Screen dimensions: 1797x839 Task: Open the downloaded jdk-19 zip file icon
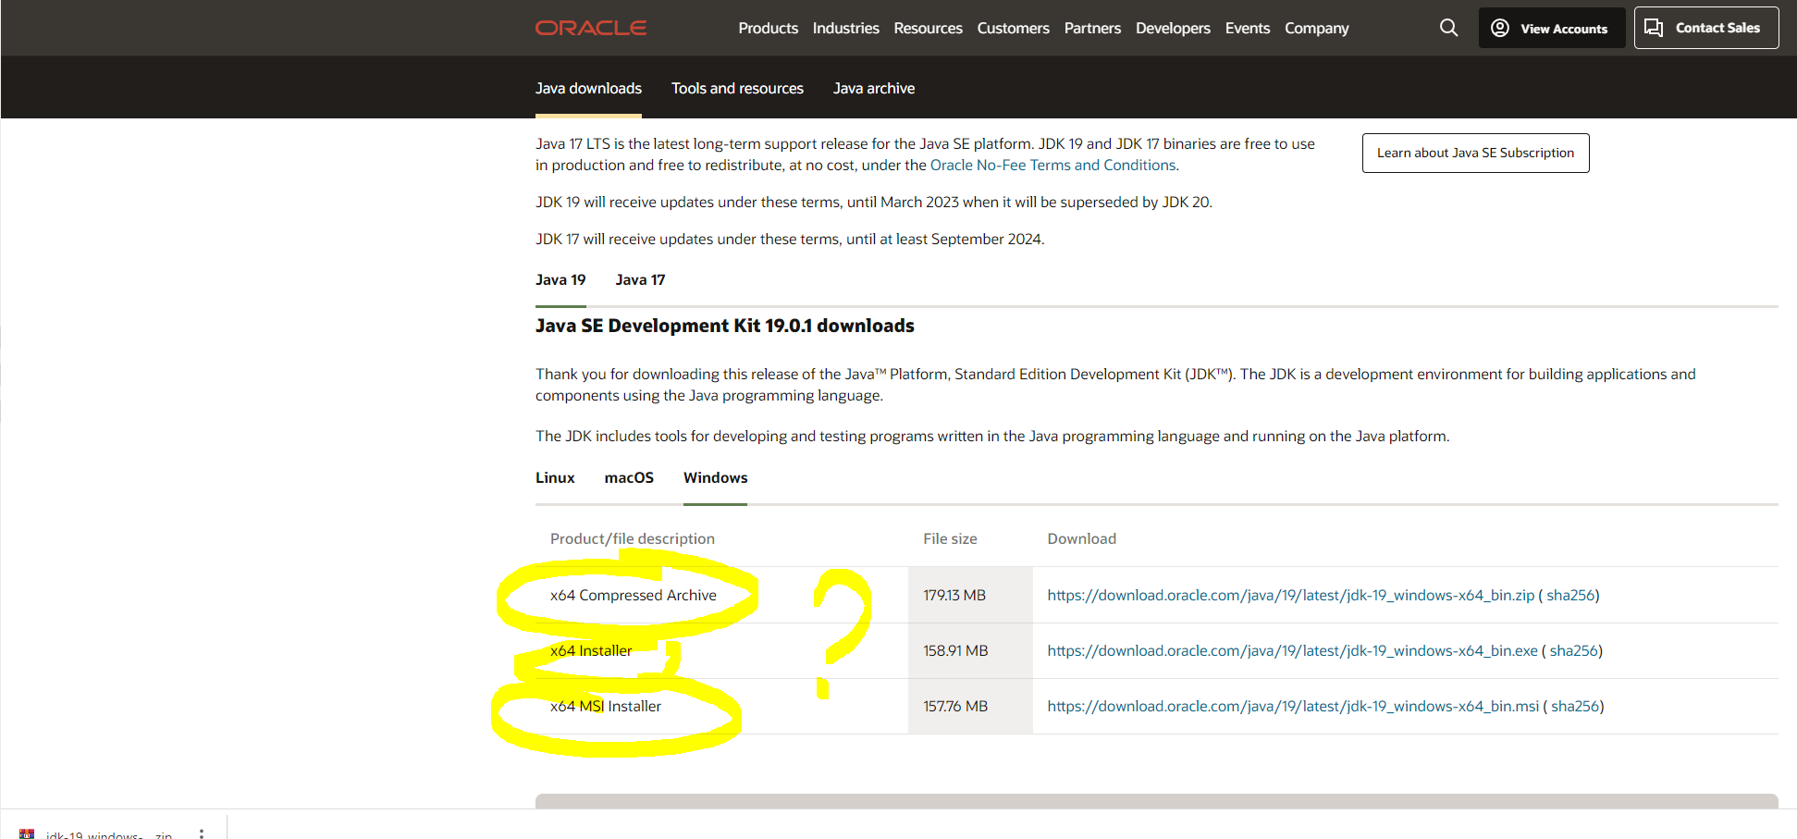click(x=27, y=834)
